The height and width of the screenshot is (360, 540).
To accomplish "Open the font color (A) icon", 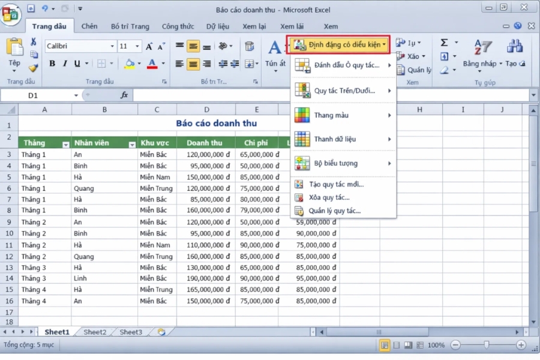I will 152,64.
